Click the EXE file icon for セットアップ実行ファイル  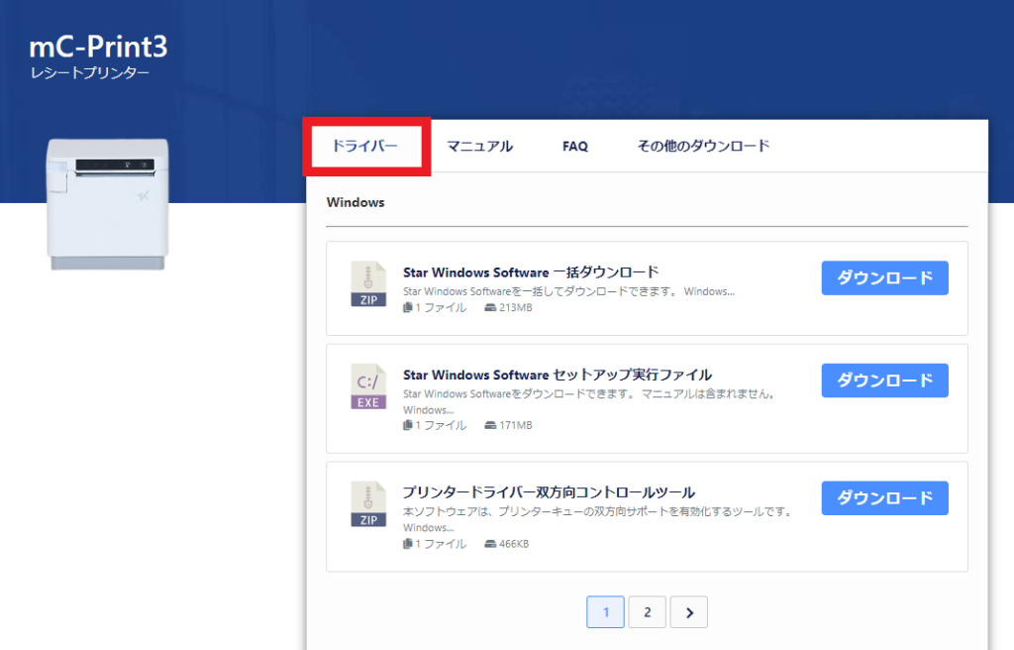coord(368,386)
